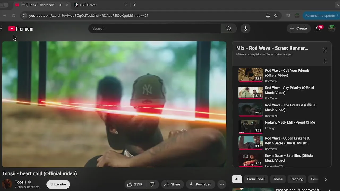The width and height of the screenshot is (340, 191).
Task: Focus the YouTube search field
Action: click(155, 28)
